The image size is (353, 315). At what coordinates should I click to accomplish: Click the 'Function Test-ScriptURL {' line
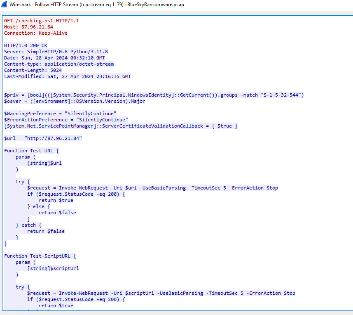click(40, 256)
